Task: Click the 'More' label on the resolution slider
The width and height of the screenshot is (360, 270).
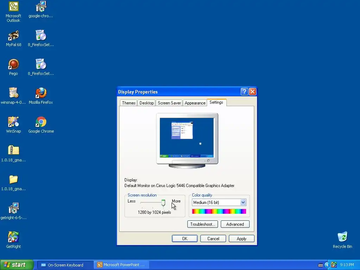Action: click(176, 201)
